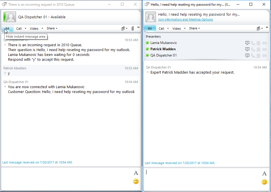The width and height of the screenshot is (271, 192).
Task: Click phone icon for QA Dispatcher 01
Action: click(253, 55)
